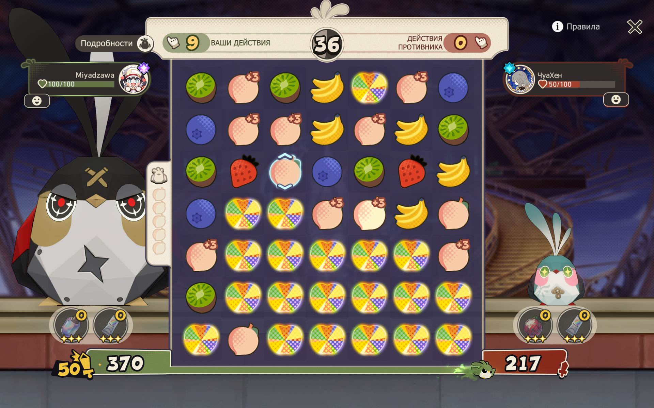Click ЧуаХен's player avatar
Image resolution: width=654 pixels, height=408 pixels.
520,80
